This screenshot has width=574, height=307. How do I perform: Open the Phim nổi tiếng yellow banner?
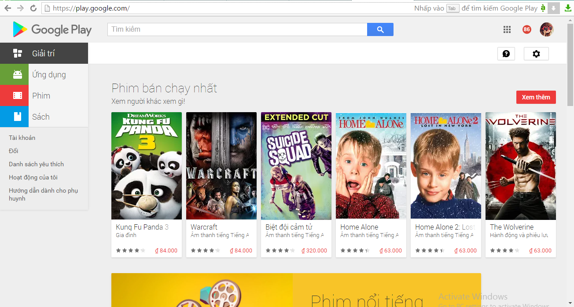click(x=296, y=290)
